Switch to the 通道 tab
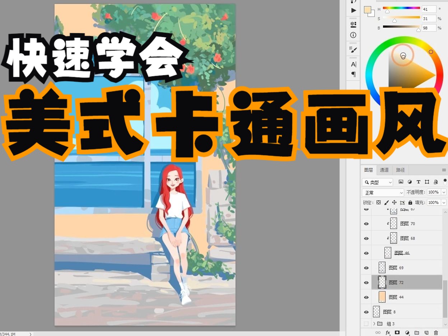The height and width of the screenshot is (336, 448). pos(384,170)
